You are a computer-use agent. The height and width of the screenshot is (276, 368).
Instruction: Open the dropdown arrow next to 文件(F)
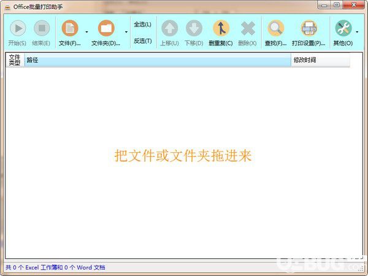[x=87, y=32]
